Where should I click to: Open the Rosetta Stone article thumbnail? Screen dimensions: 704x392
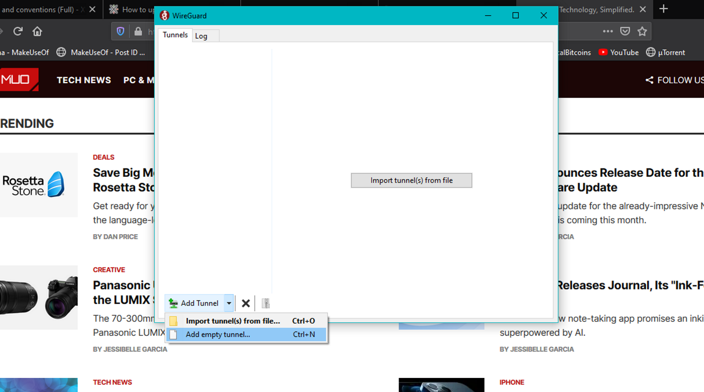click(x=39, y=185)
